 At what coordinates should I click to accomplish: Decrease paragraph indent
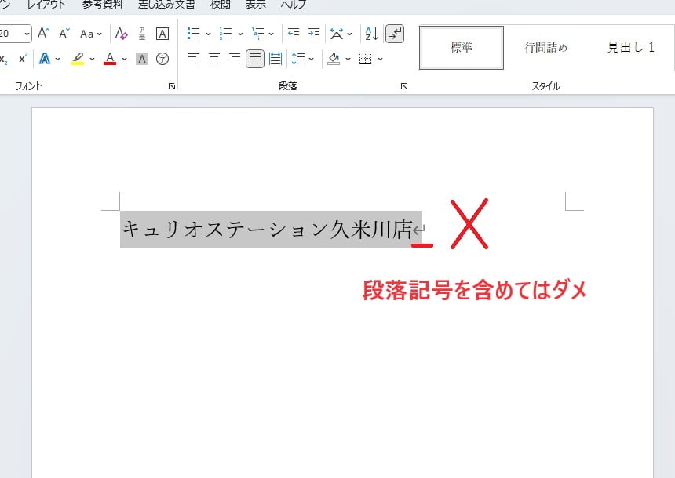[294, 33]
